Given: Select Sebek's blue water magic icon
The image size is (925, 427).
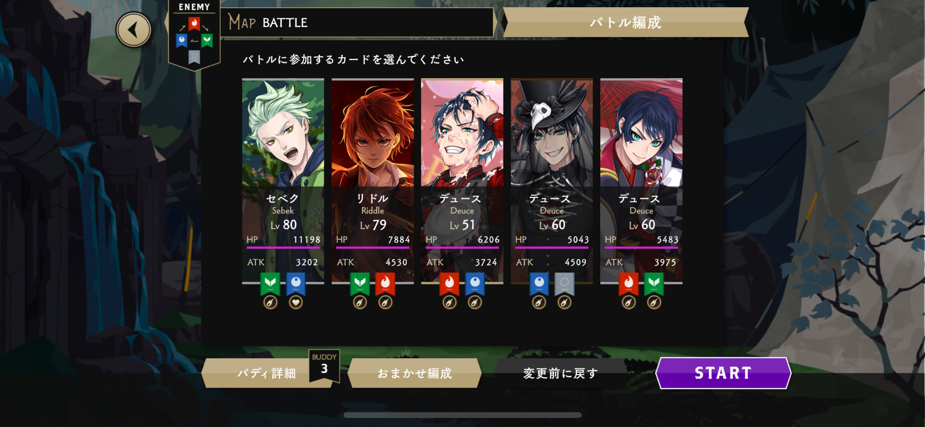Looking at the screenshot, I should (x=296, y=284).
